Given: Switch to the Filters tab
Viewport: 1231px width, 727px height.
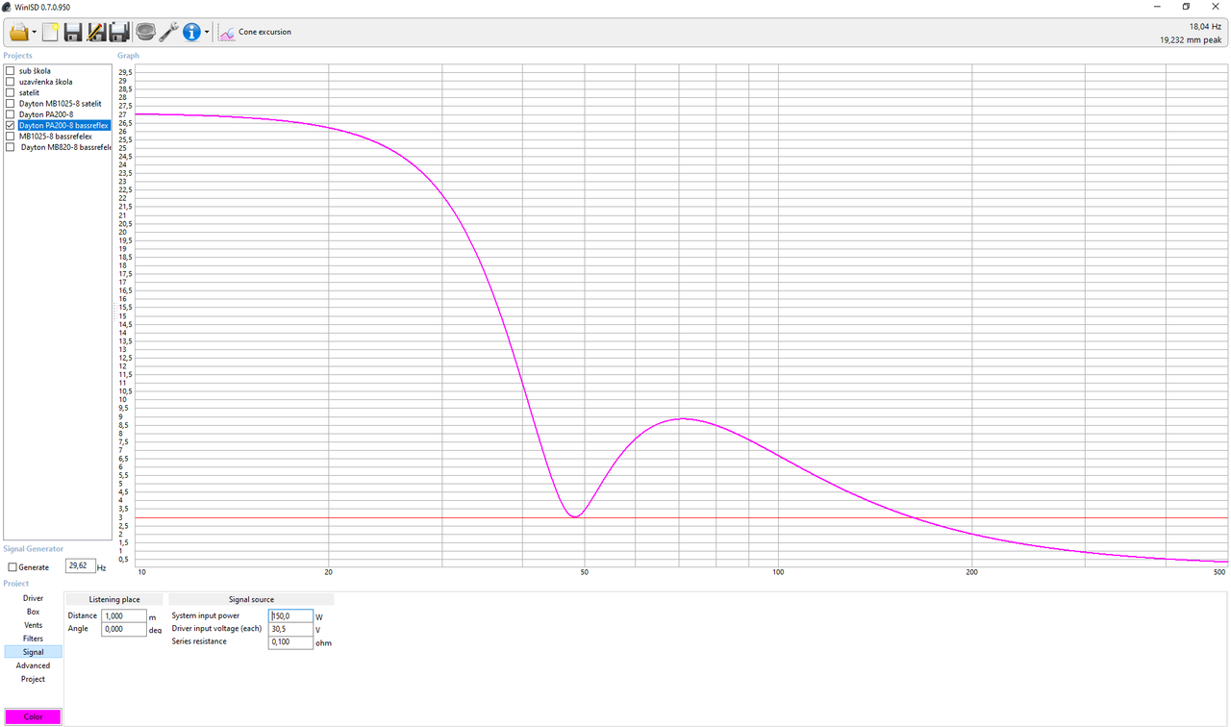Looking at the screenshot, I should (x=33, y=639).
